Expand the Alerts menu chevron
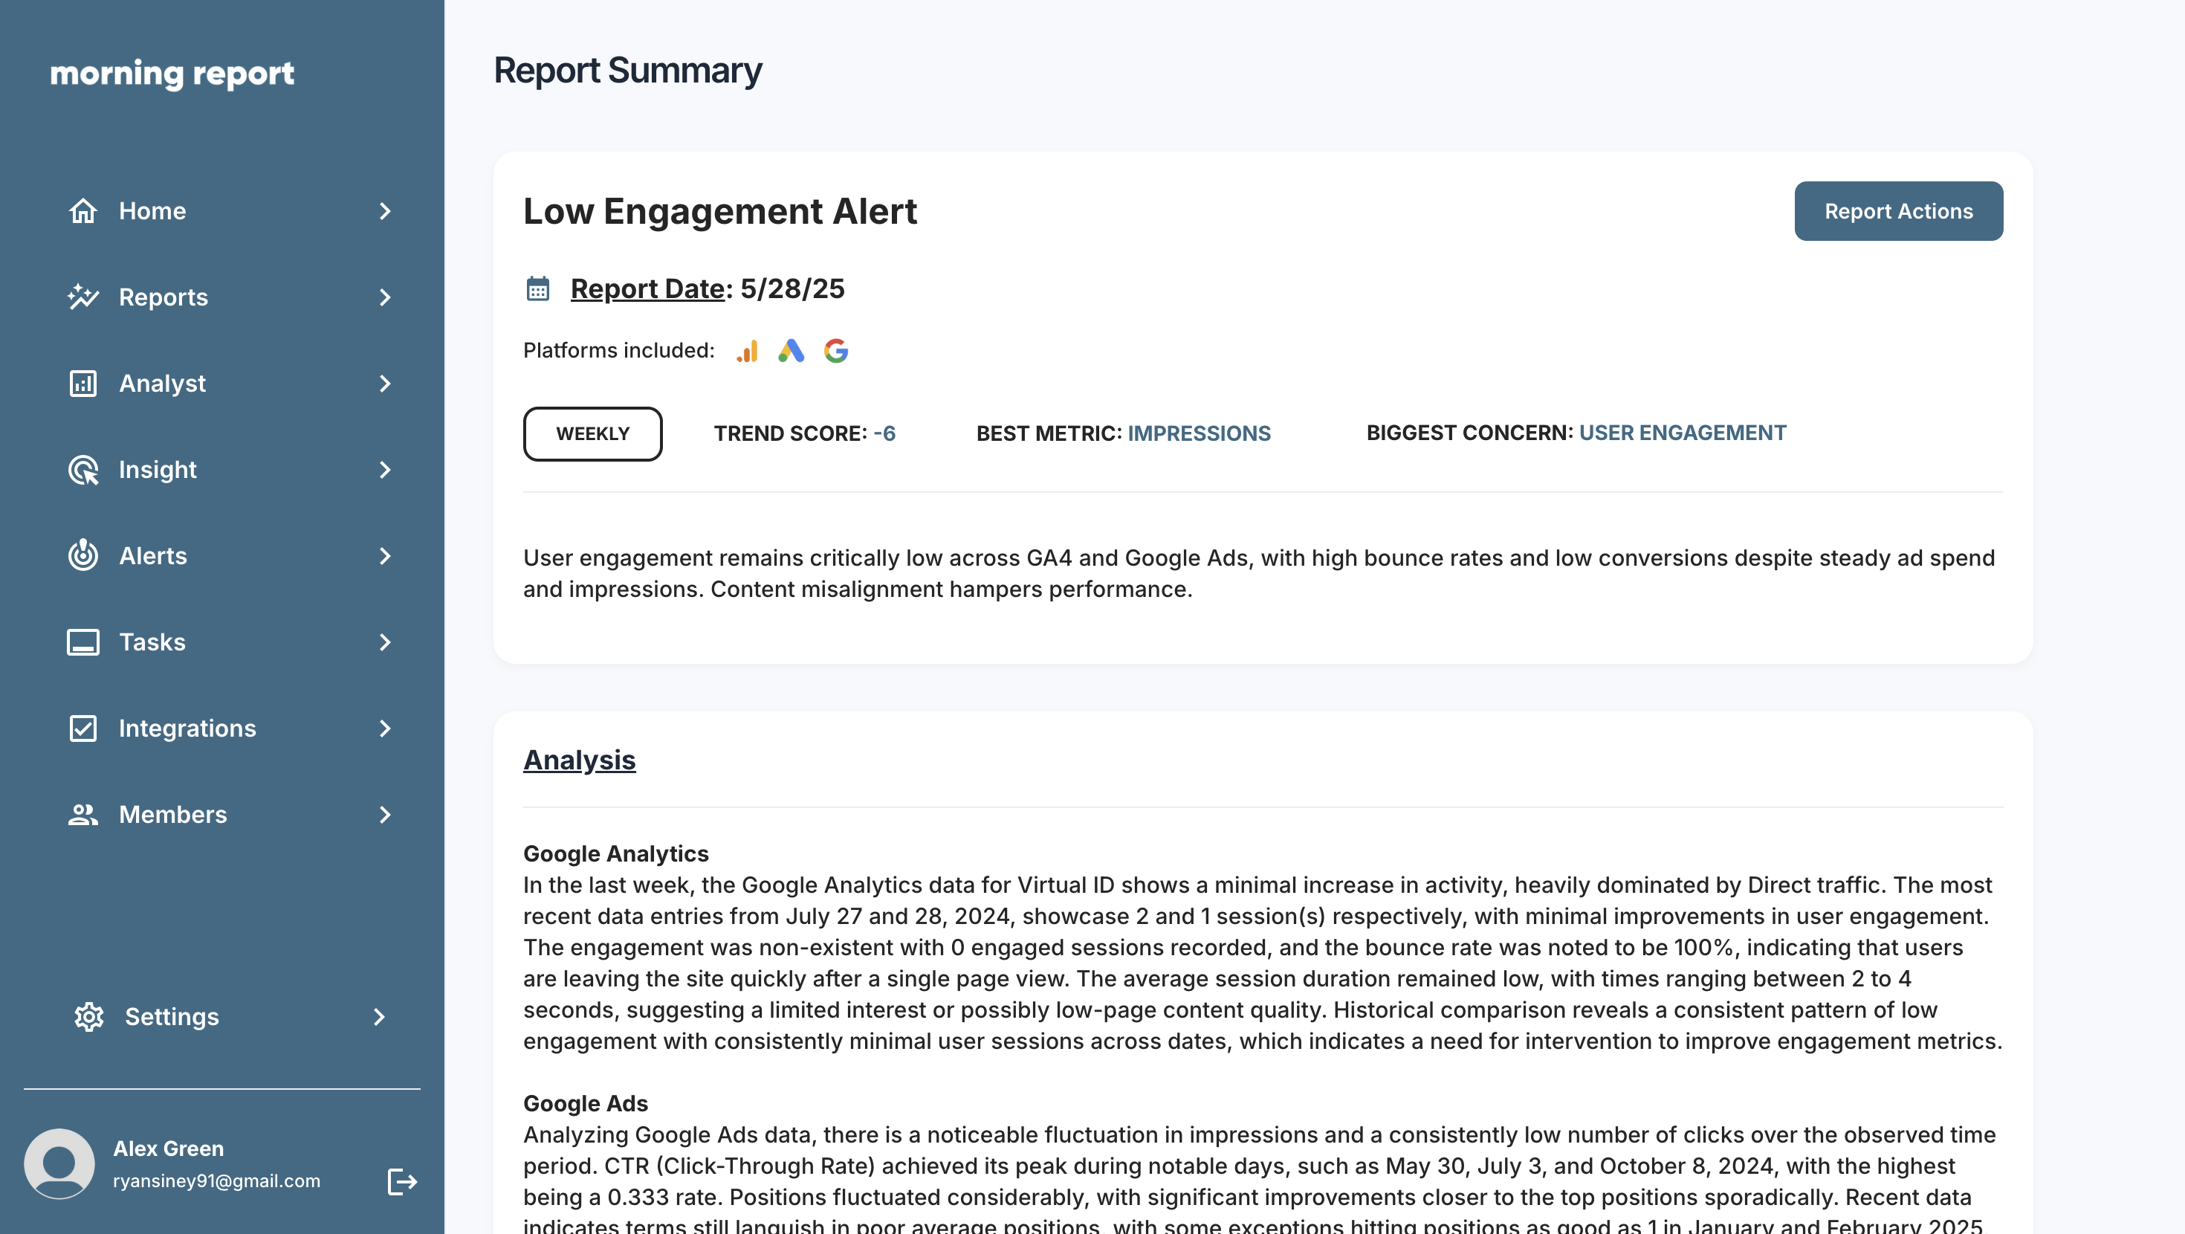This screenshot has width=2185, height=1234. tap(385, 556)
